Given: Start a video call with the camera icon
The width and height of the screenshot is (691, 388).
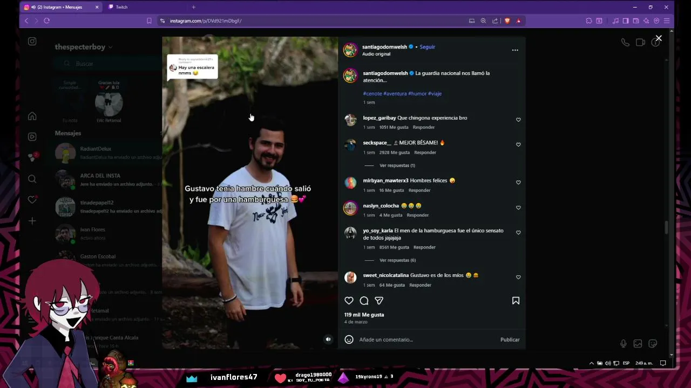Looking at the screenshot, I should tap(640, 42).
